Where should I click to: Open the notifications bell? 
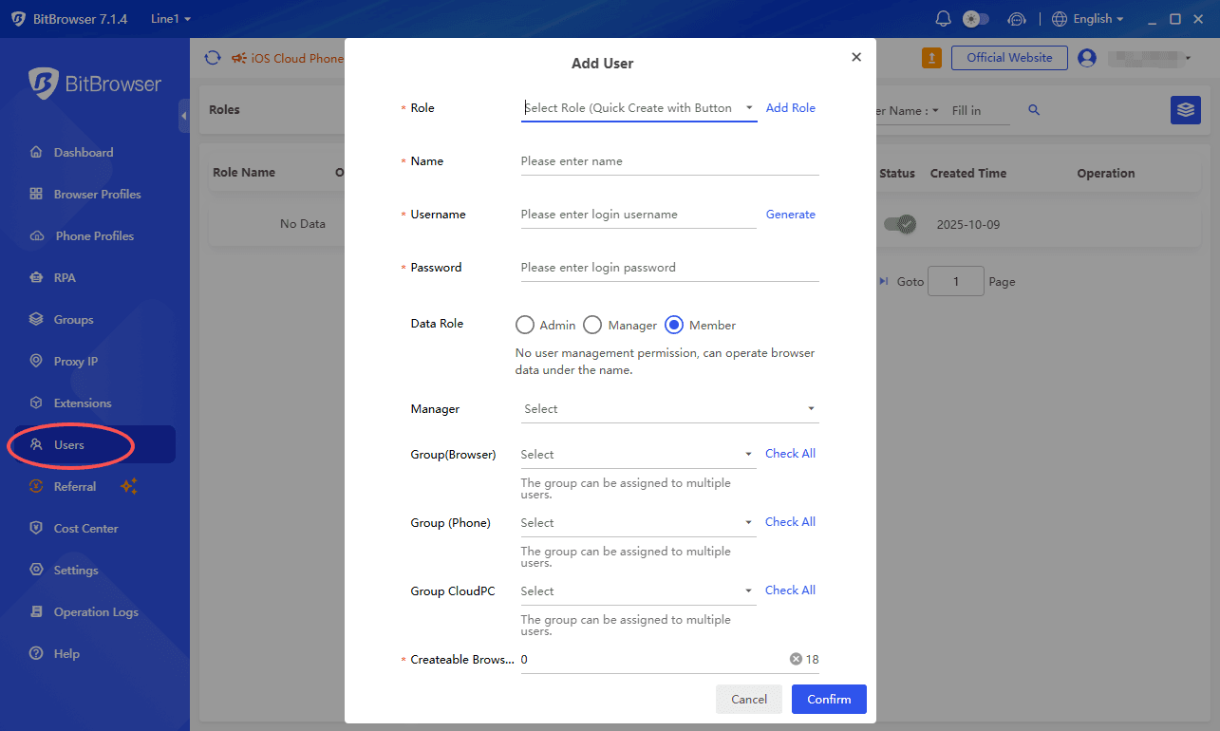943,19
